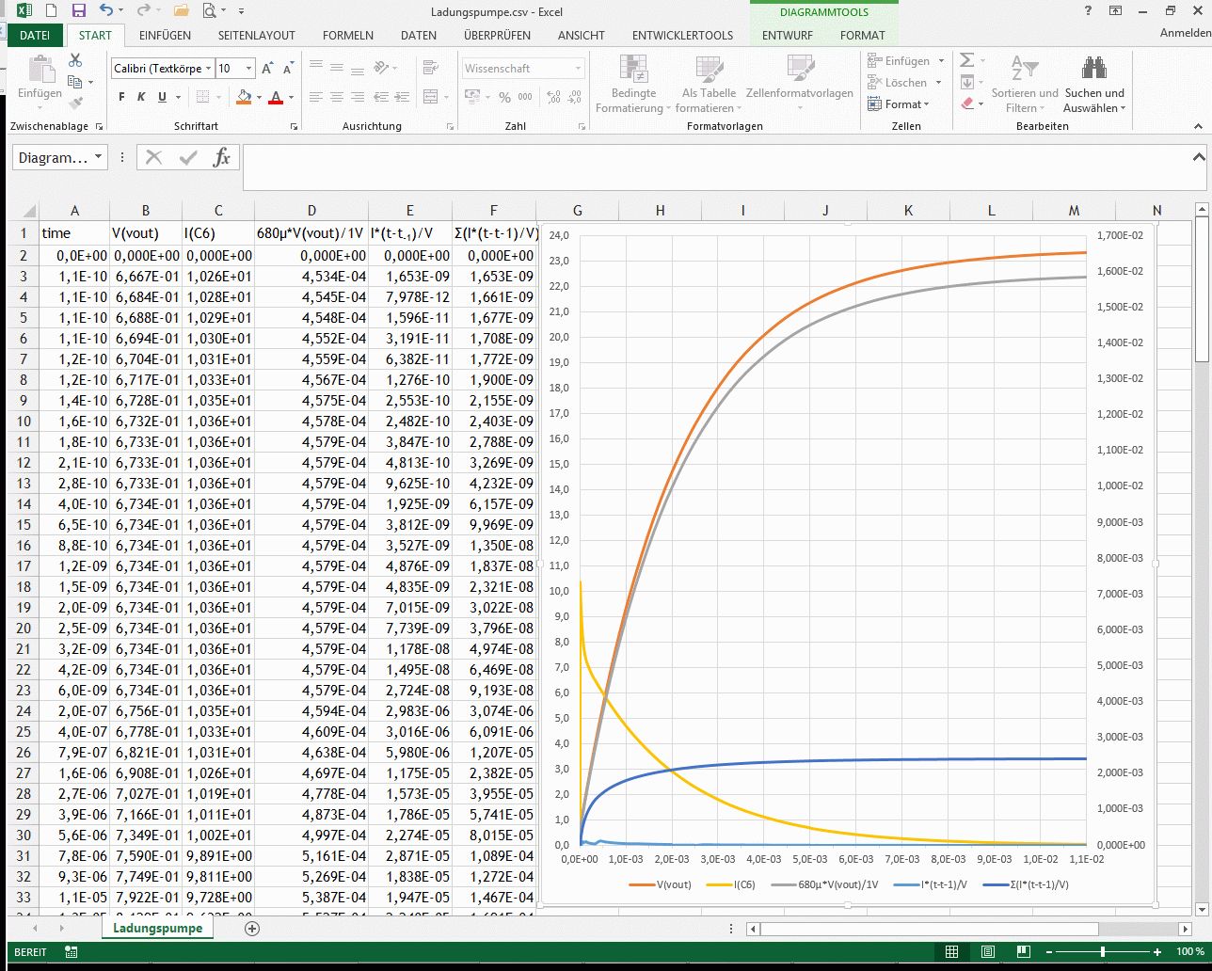Open Excel help with the question mark

[x=1087, y=11]
